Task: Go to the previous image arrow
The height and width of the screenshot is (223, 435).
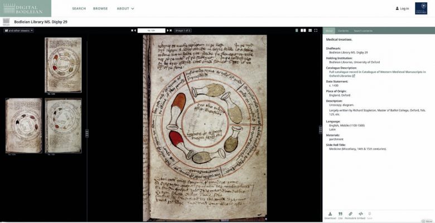Action: tap(135, 31)
